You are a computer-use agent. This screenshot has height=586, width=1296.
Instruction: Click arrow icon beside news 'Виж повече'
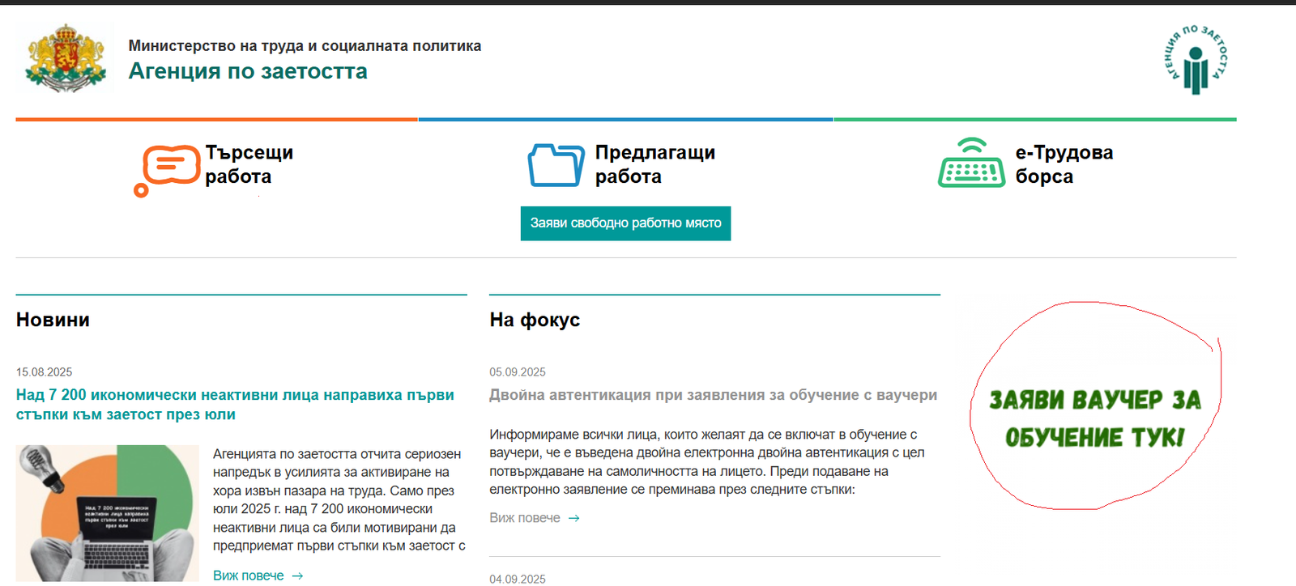297,575
